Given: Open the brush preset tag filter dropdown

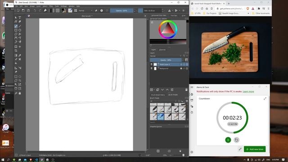Looking at the screenshot, I should click(x=164, y=101).
